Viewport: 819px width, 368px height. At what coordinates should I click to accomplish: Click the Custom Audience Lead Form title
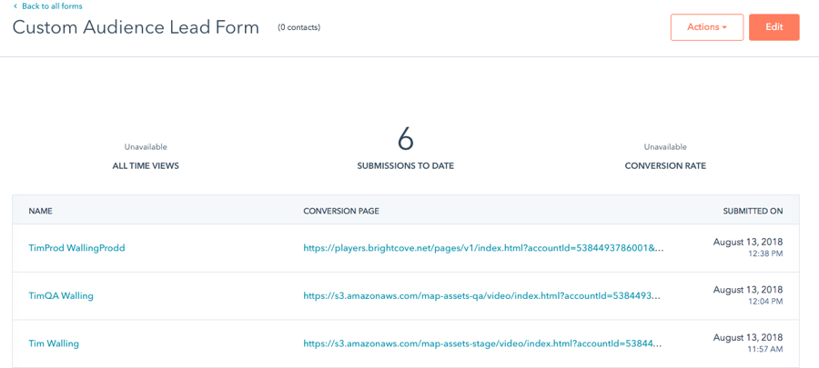pos(136,27)
